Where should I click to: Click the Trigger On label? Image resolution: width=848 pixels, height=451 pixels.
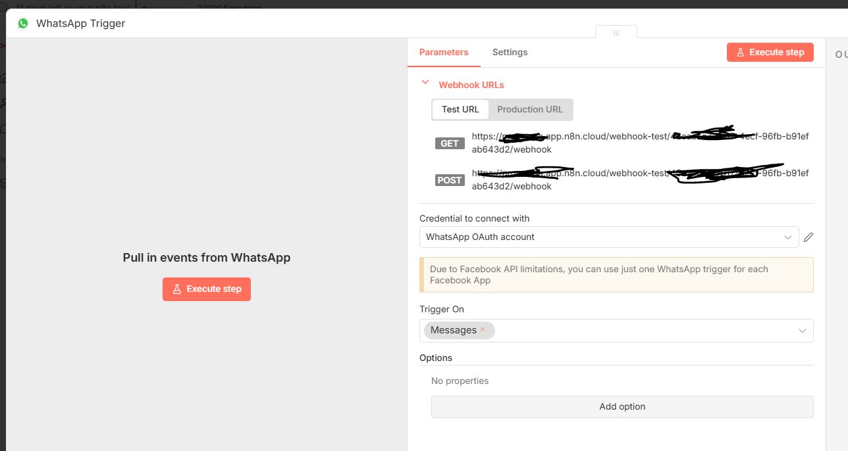click(442, 309)
